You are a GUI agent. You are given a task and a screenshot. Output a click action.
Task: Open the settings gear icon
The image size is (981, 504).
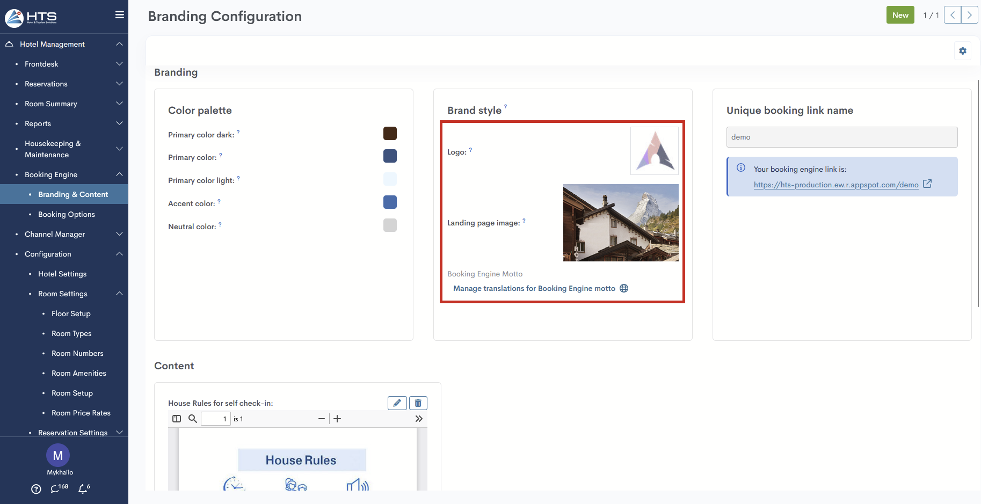point(962,51)
